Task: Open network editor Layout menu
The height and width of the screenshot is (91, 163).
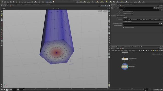Action: tap(130, 51)
